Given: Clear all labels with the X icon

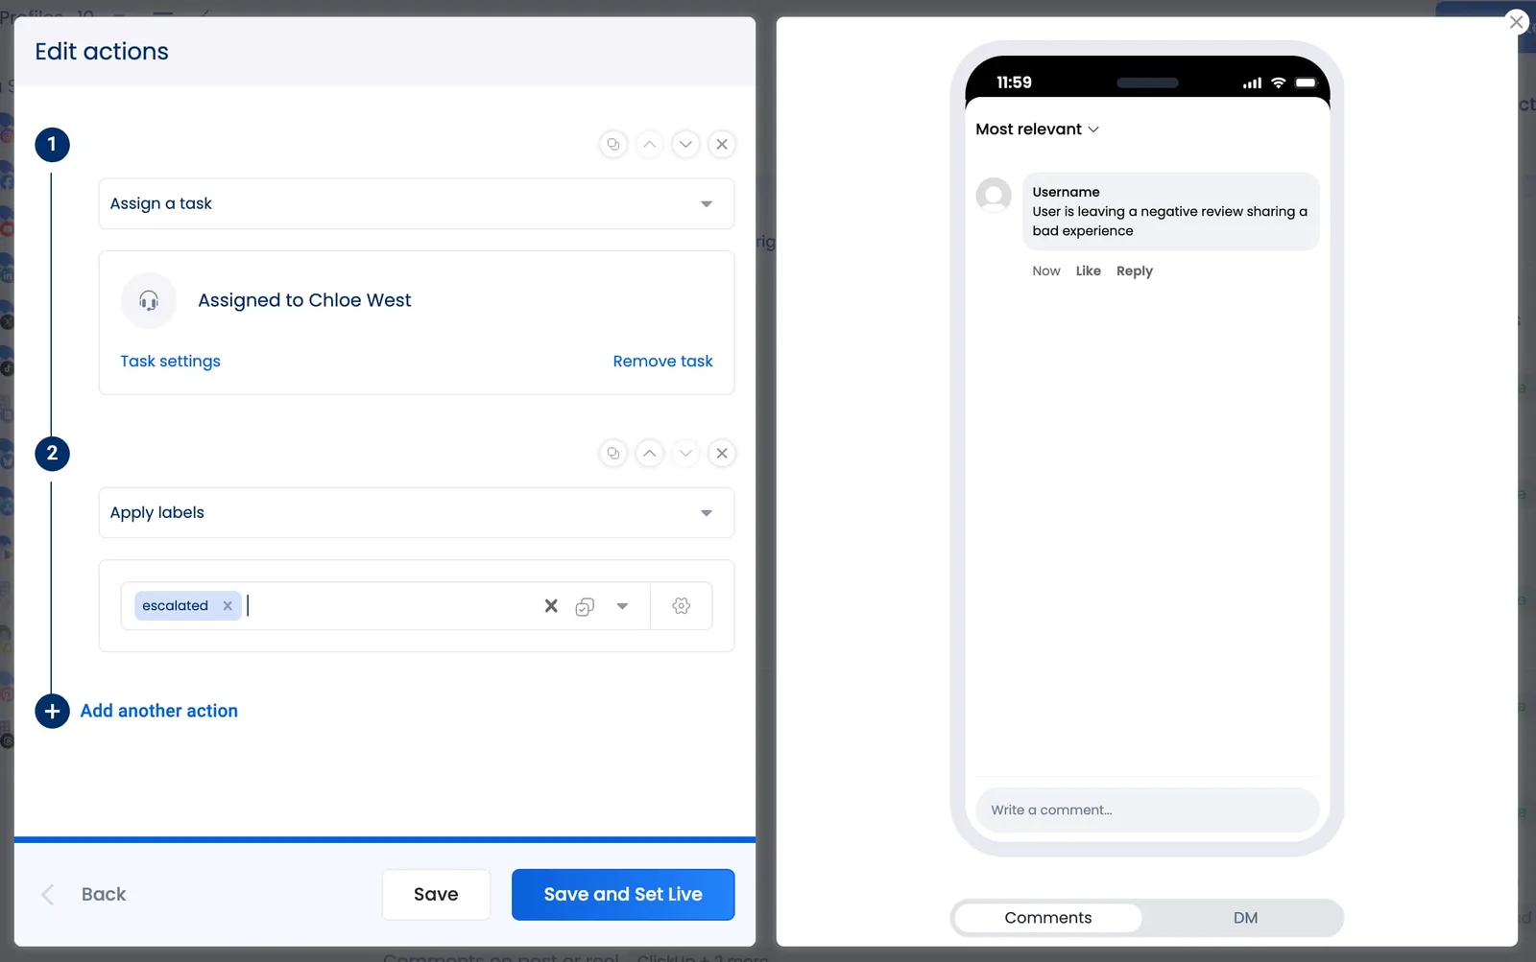Looking at the screenshot, I should (x=550, y=605).
